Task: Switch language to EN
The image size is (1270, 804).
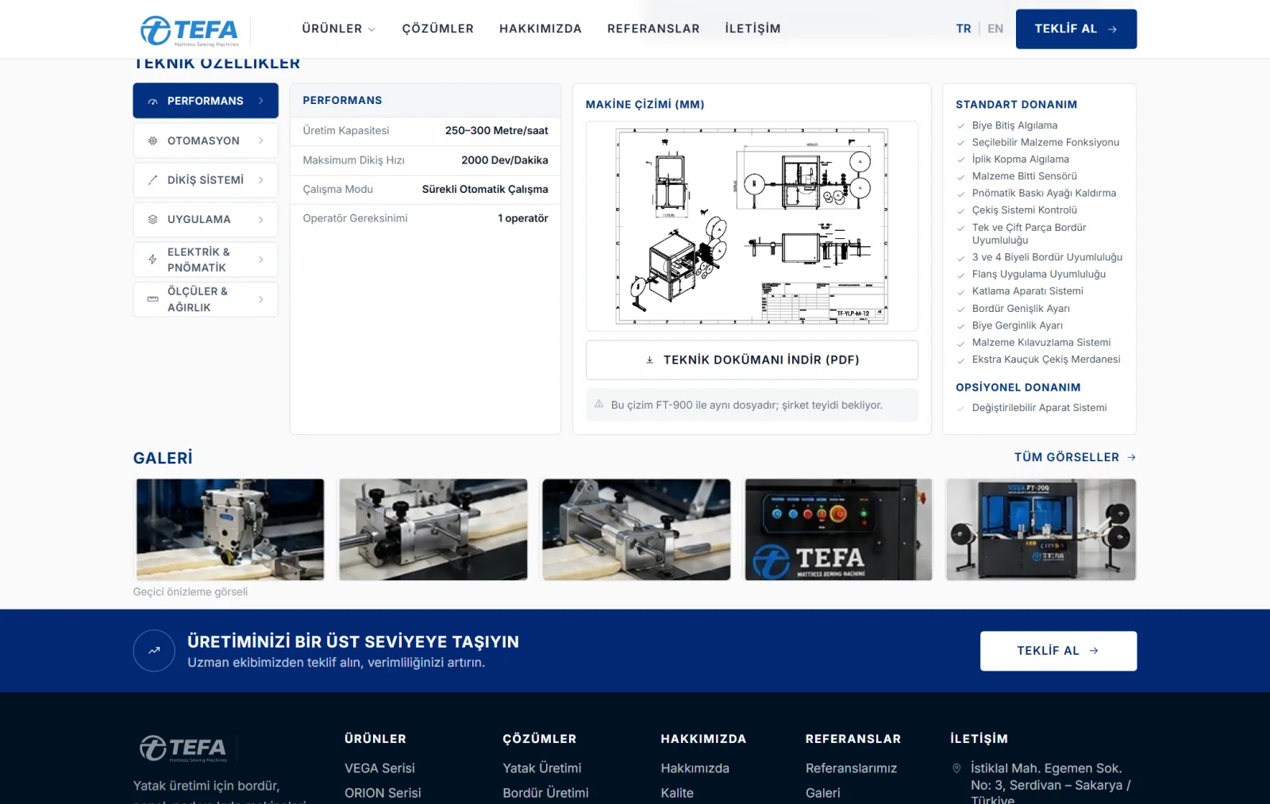Action: (995, 29)
